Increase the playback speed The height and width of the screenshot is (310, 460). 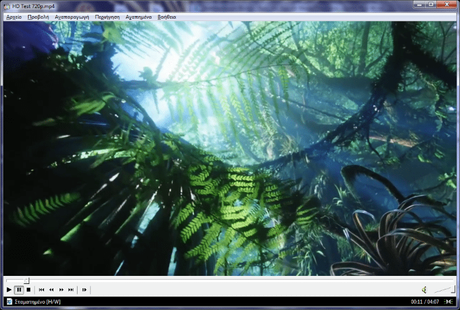tap(61, 290)
